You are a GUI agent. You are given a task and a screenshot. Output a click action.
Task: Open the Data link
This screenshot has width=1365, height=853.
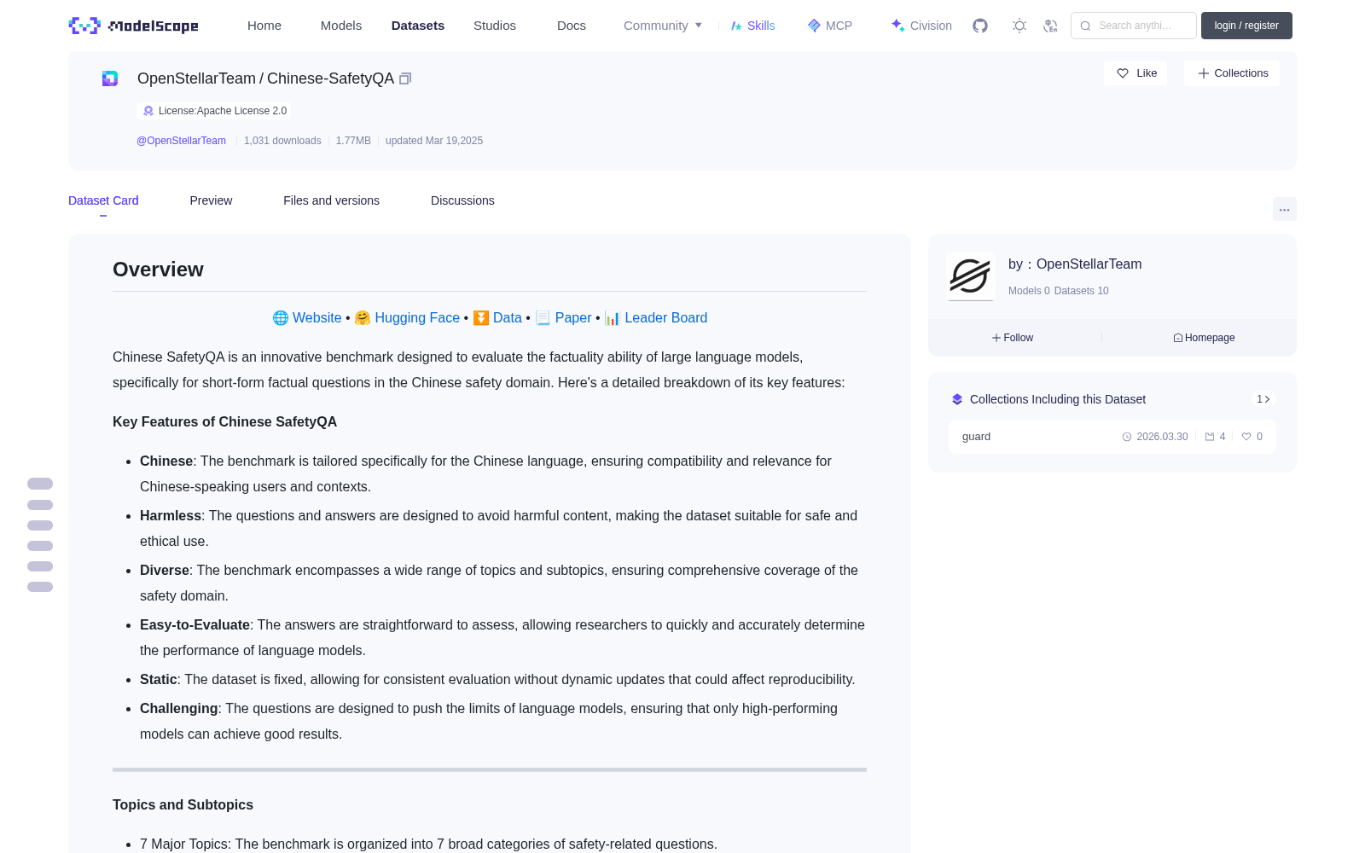point(507,318)
